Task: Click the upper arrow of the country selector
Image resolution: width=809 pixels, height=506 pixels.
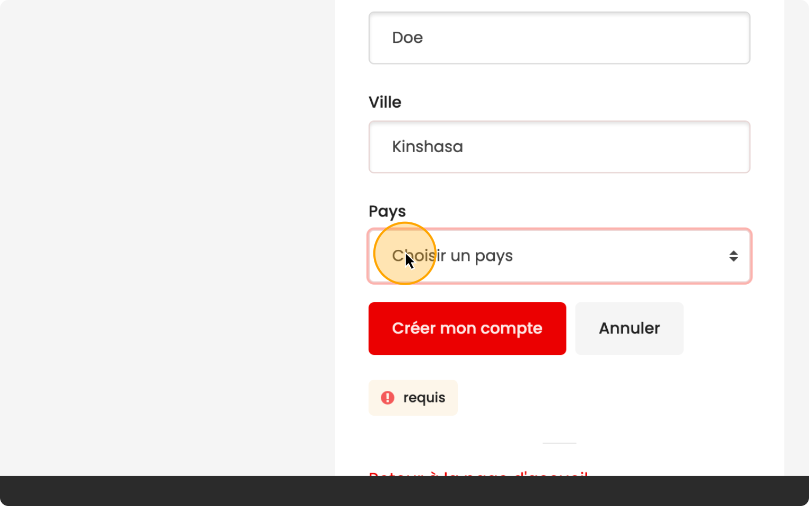Action: coord(733,252)
